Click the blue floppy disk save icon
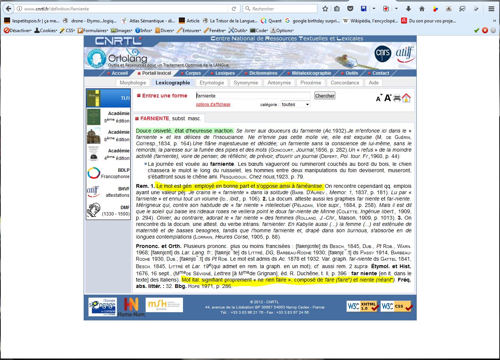The image size is (500, 360). pos(364,9)
